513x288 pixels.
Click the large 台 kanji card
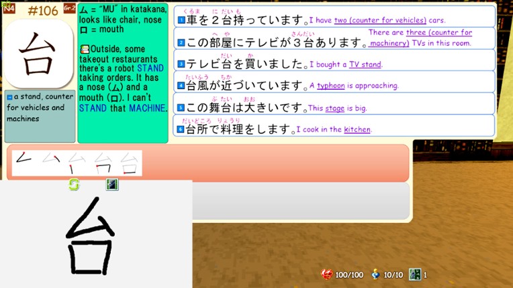click(x=38, y=54)
